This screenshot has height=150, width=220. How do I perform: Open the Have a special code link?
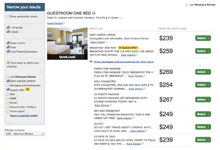24,115
